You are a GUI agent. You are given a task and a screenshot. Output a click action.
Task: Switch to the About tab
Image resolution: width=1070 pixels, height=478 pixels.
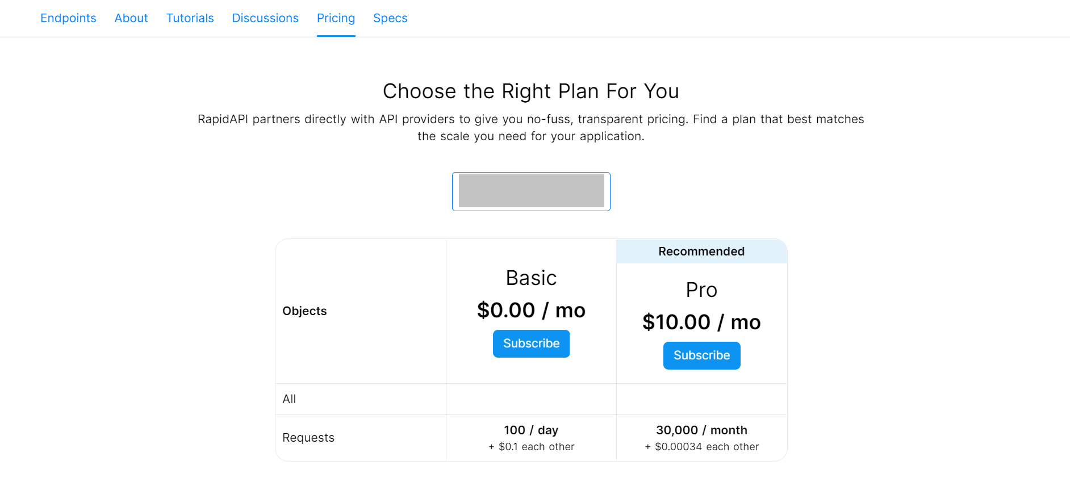tap(131, 18)
